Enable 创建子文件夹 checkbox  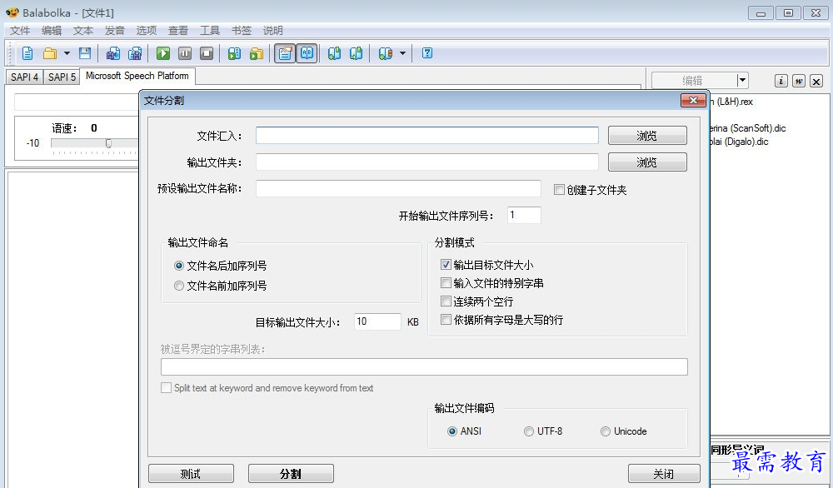pos(559,190)
